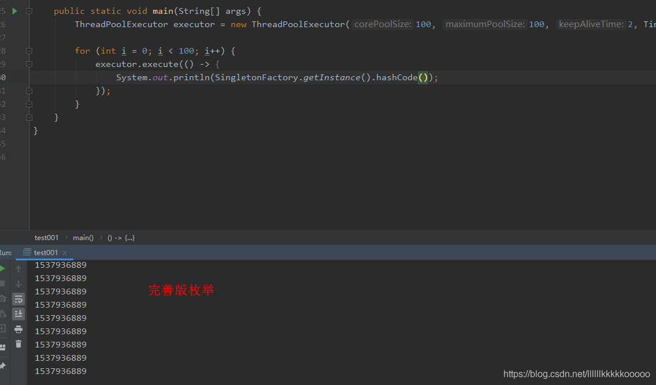Screen dimensions: 656x385
Task: Click the Run: panel label
Action: coord(5,252)
